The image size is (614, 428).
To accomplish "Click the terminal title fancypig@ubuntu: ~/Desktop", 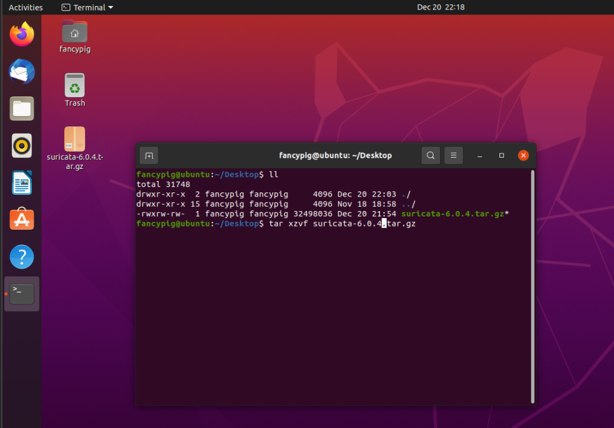I will coord(335,155).
